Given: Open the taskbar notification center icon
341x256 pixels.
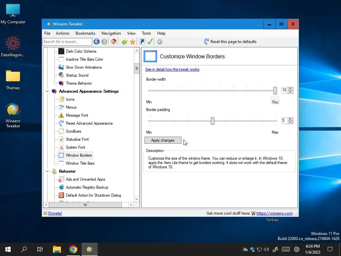Looking at the screenshot, I should click(330, 249).
